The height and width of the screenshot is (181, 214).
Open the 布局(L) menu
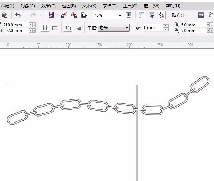[7, 6]
